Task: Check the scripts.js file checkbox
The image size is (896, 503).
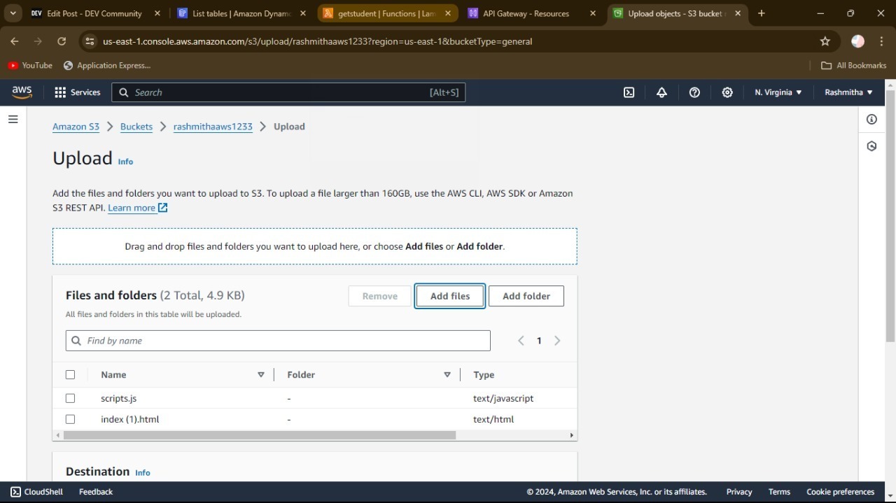Action: pyautogui.click(x=70, y=398)
